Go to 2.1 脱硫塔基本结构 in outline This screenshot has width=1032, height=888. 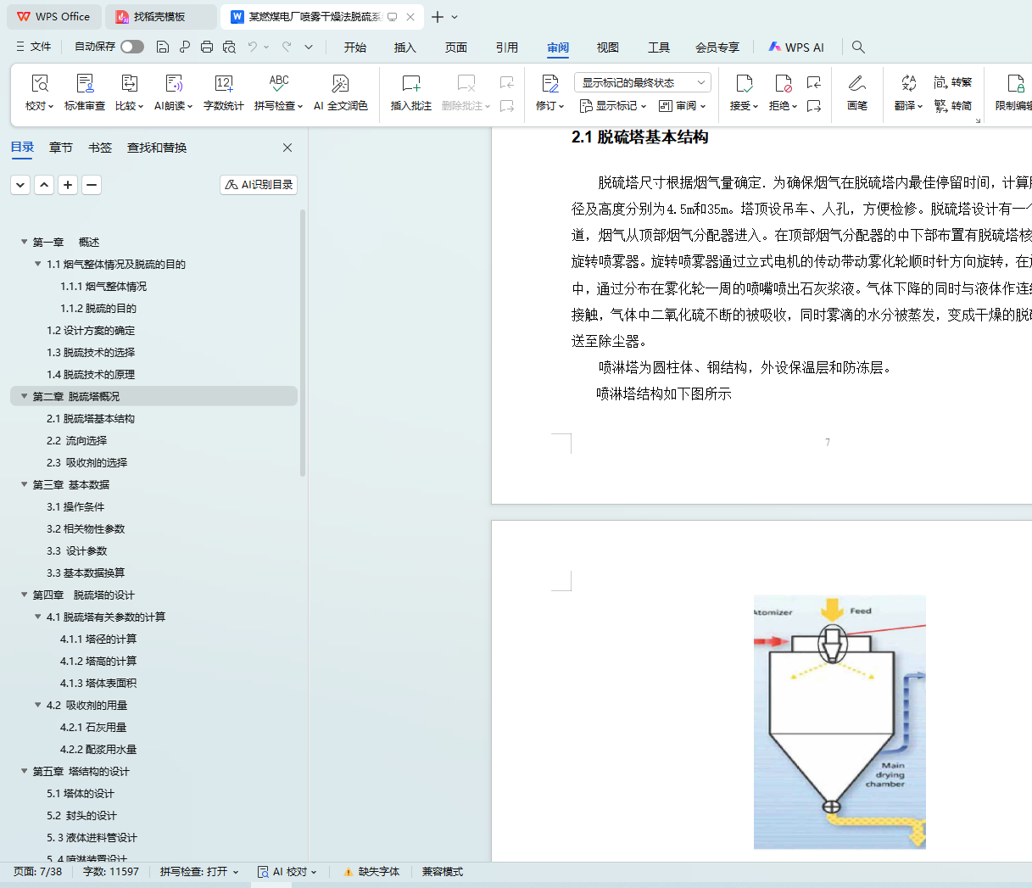pos(91,418)
